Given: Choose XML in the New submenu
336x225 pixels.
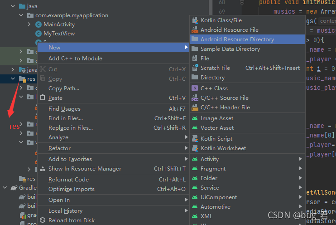Looking at the screenshot, I should pos(248,216).
